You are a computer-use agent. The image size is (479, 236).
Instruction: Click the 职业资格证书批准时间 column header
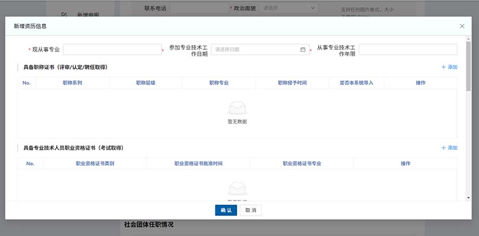[x=199, y=164]
